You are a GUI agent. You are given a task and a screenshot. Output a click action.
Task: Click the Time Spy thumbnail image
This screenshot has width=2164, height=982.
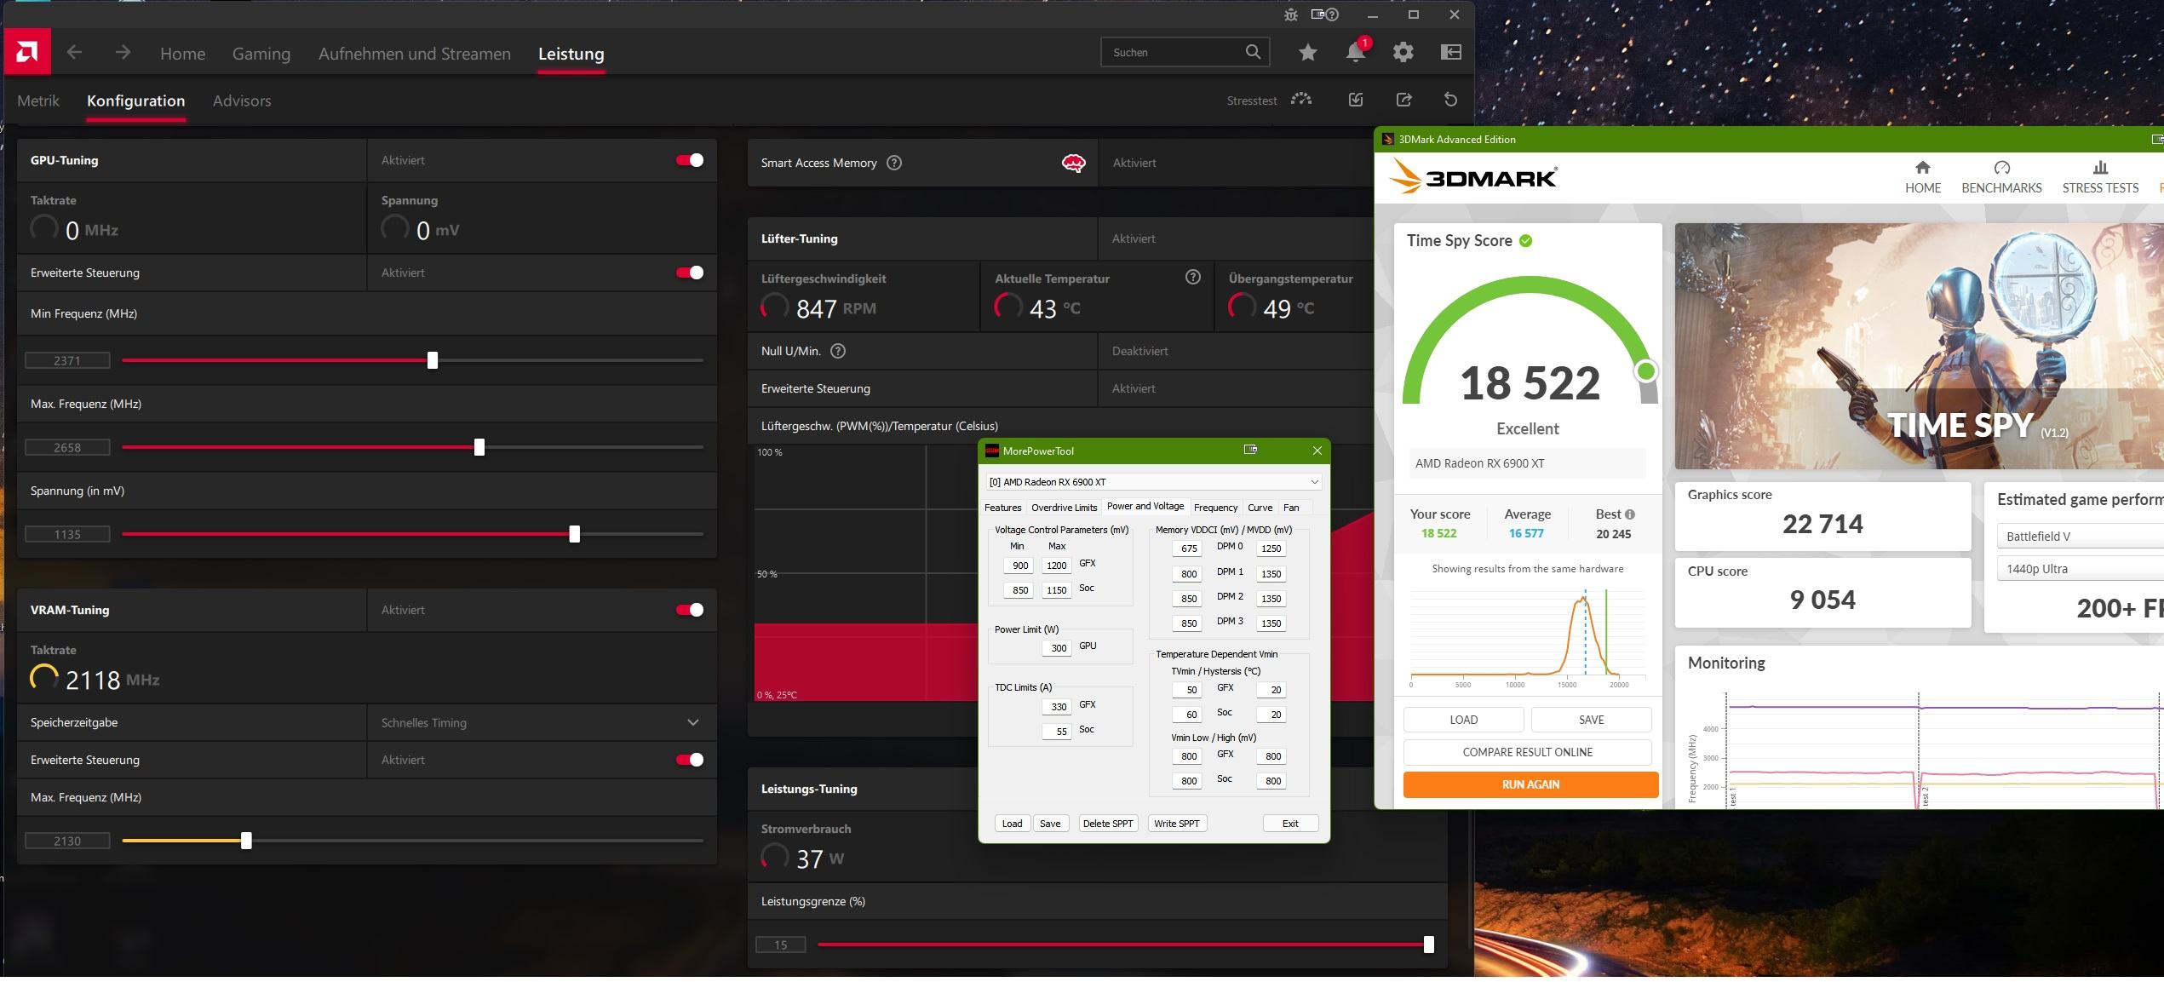pos(1919,346)
